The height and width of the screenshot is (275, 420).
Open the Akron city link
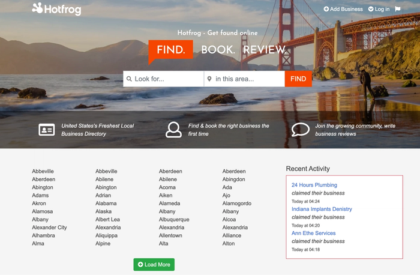coord(39,204)
